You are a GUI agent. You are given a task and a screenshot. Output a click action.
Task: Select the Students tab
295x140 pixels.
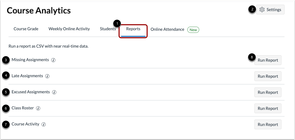(108, 29)
